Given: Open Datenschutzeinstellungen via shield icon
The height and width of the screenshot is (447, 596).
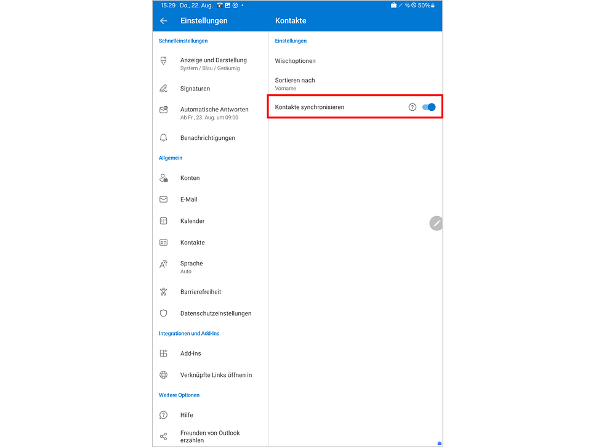Looking at the screenshot, I should tap(163, 313).
